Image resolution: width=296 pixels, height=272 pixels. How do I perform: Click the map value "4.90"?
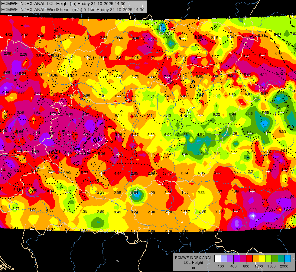coord(201,134)
